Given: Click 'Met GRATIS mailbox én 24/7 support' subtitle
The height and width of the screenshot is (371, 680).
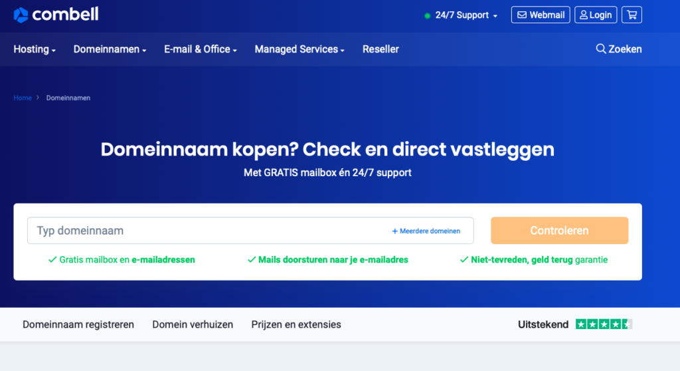Looking at the screenshot, I should (327, 172).
